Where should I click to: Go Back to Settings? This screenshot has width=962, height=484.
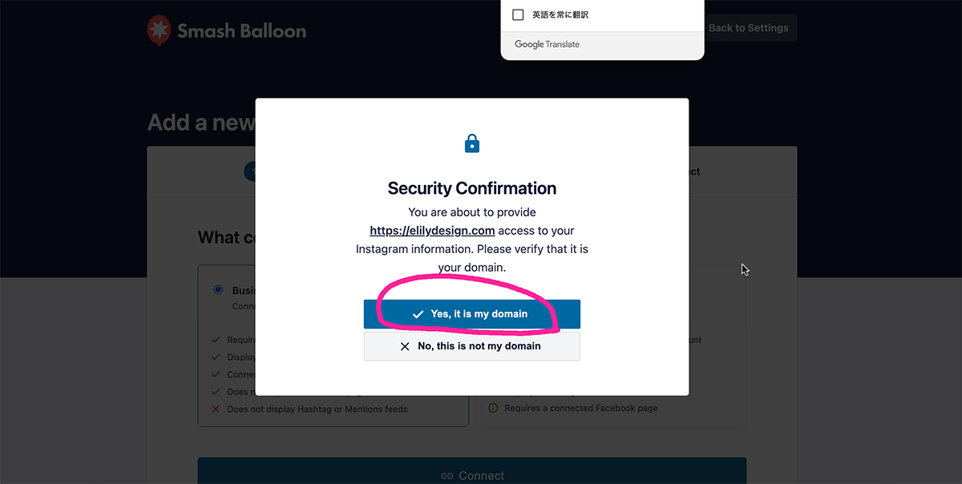(748, 28)
